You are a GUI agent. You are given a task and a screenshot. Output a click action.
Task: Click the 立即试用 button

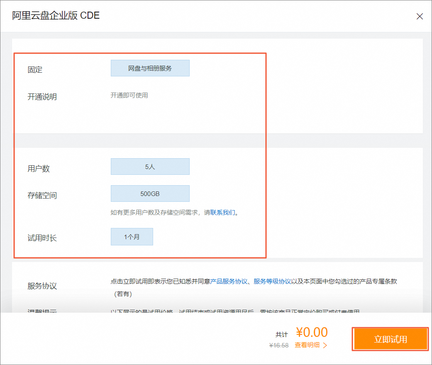point(390,339)
